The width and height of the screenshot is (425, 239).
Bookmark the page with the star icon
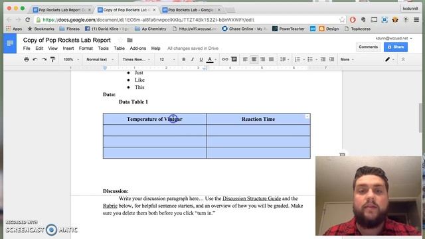[x=342, y=20]
